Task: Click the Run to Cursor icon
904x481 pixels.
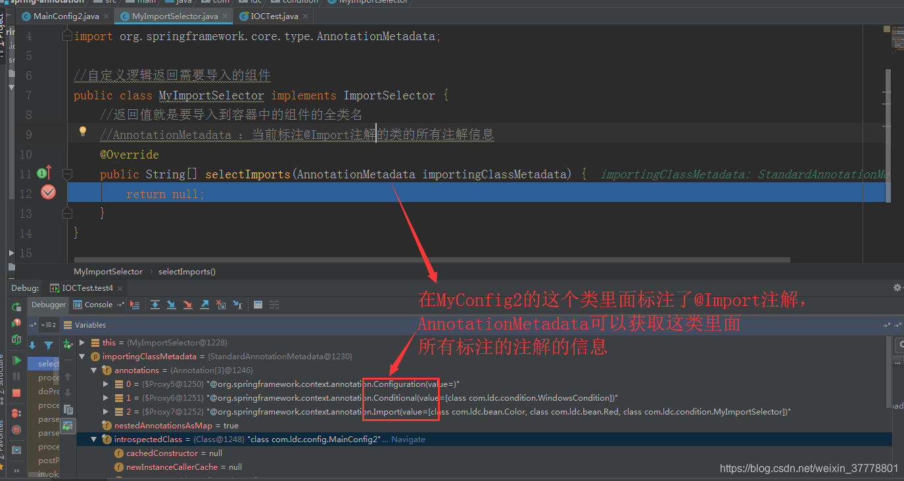Action: (237, 305)
